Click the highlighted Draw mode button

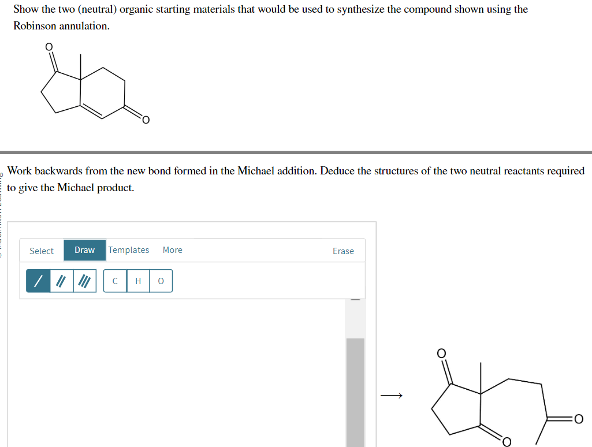[x=84, y=250]
